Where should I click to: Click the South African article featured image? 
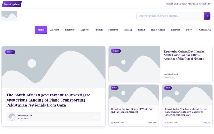tap(53, 67)
